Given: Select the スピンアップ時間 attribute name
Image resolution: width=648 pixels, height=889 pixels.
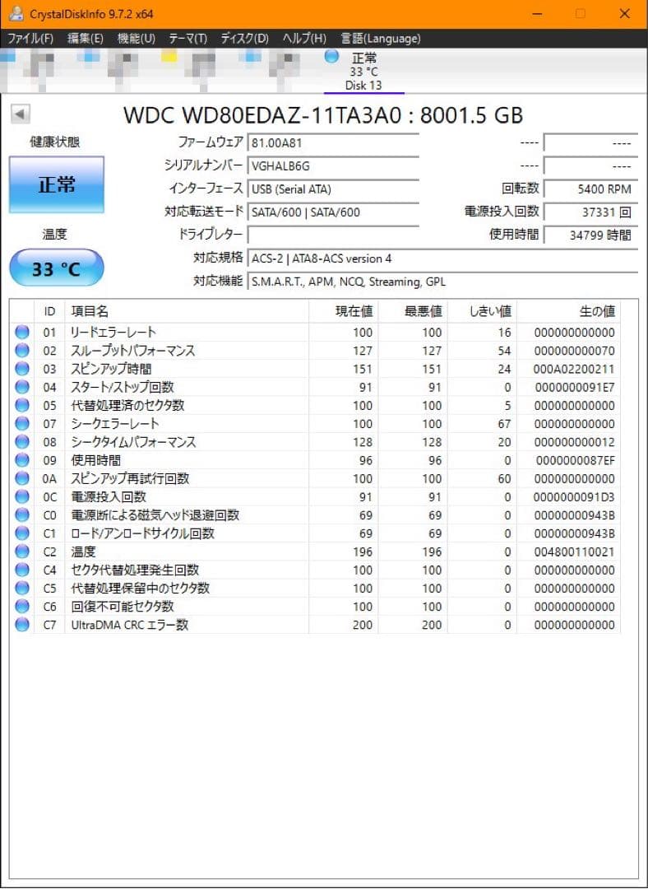Looking at the screenshot, I should tap(111, 369).
